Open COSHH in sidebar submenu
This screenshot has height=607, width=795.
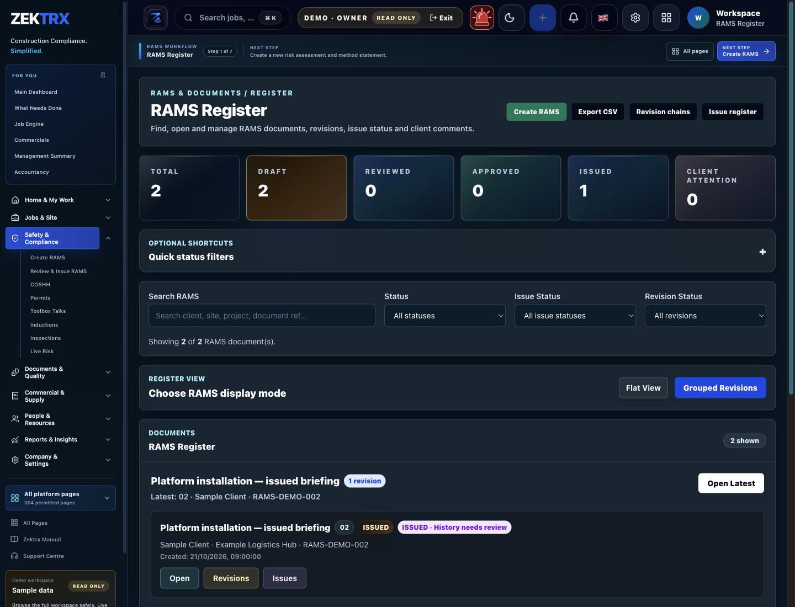click(x=40, y=285)
